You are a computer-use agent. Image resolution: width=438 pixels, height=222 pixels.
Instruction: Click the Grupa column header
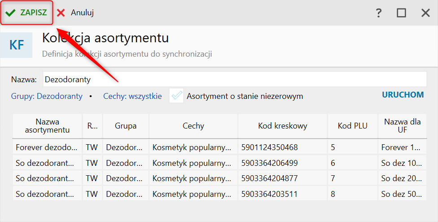126,126
